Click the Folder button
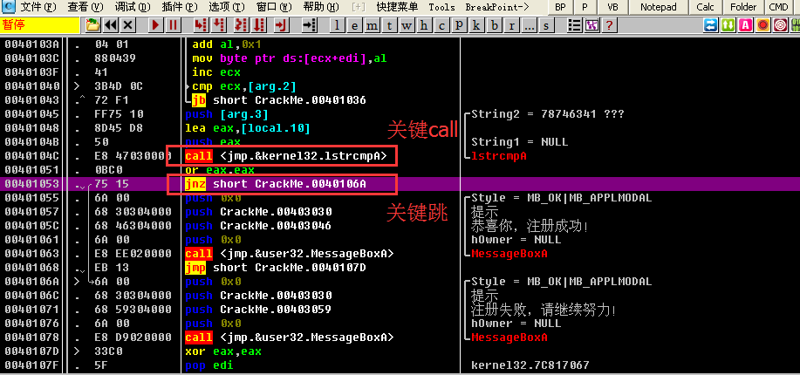 743,7
